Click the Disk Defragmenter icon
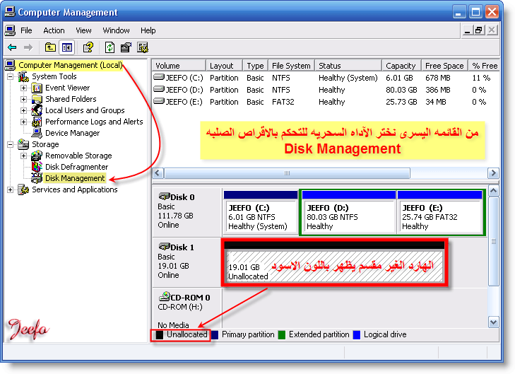This screenshot has height=374, width=515. (x=37, y=167)
